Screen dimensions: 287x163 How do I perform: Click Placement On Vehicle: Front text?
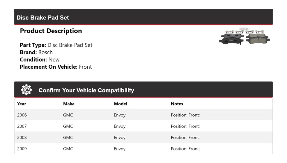point(56,67)
